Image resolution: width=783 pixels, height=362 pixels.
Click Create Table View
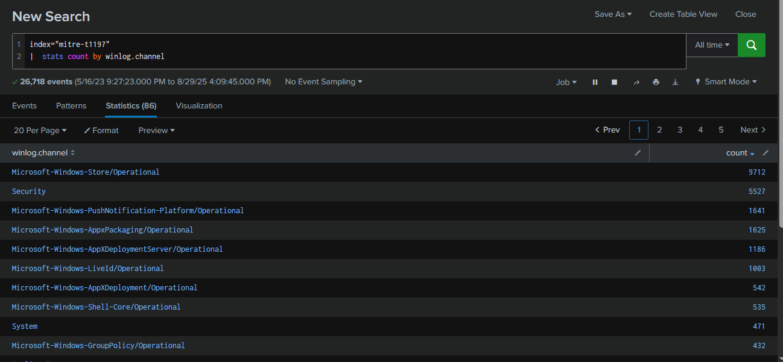click(x=683, y=14)
